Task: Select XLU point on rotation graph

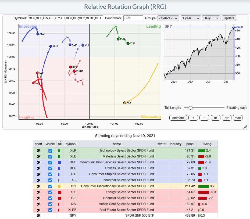Action: [x=51, y=46]
